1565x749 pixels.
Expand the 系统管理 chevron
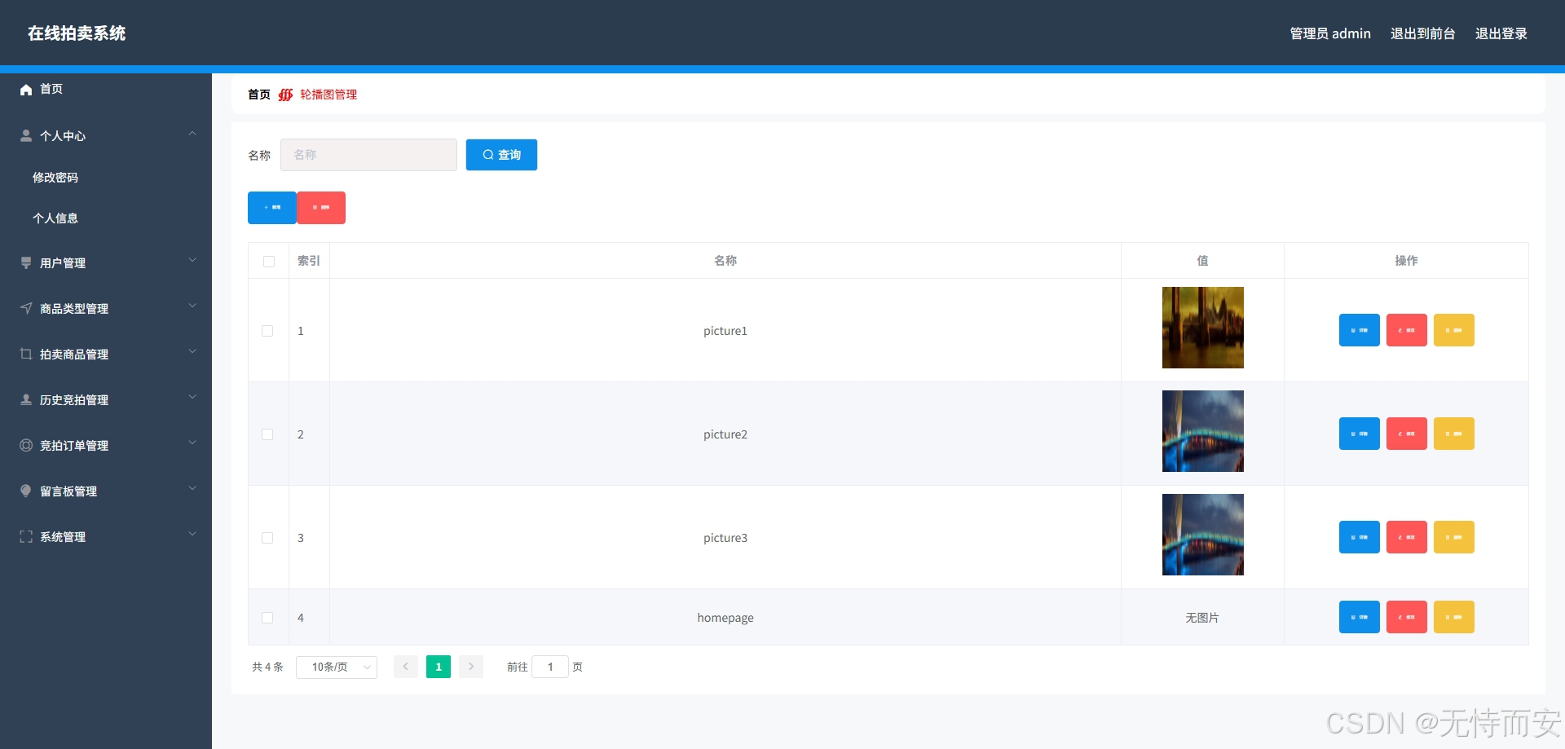click(192, 535)
